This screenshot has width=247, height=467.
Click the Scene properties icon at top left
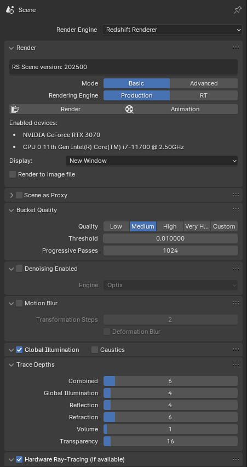pyautogui.click(x=10, y=10)
